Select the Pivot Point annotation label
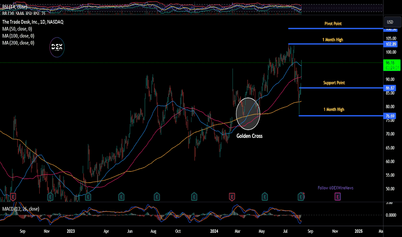The height and width of the screenshot is (237, 402). click(x=333, y=24)
